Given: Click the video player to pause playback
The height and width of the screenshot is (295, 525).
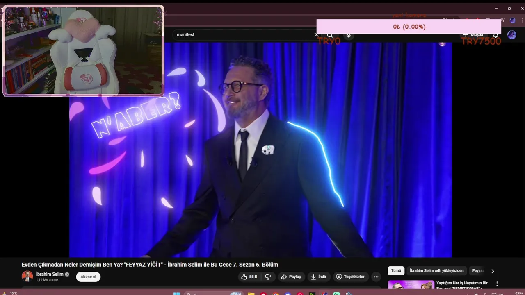Looking at the screenshot, I should tap(260, 150).
